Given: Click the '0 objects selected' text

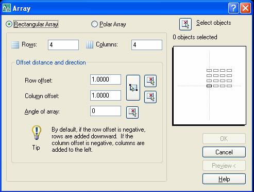Looking at the screenshot, I should [x=195, y=37].
